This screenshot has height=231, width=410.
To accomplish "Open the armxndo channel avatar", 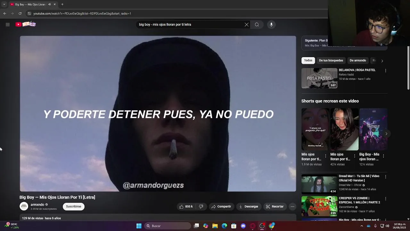I will [24, 207].
